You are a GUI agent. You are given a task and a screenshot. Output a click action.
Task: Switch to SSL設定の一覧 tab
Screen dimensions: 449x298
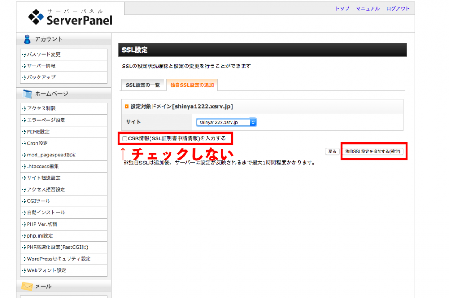(143, 85)
